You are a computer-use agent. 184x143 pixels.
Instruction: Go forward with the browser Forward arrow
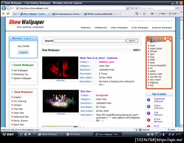click(x=9, y=8)
